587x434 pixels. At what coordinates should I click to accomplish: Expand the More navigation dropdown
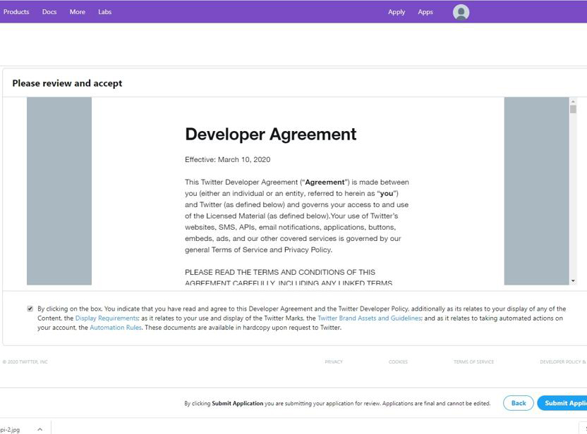click(x=78, y=12)
